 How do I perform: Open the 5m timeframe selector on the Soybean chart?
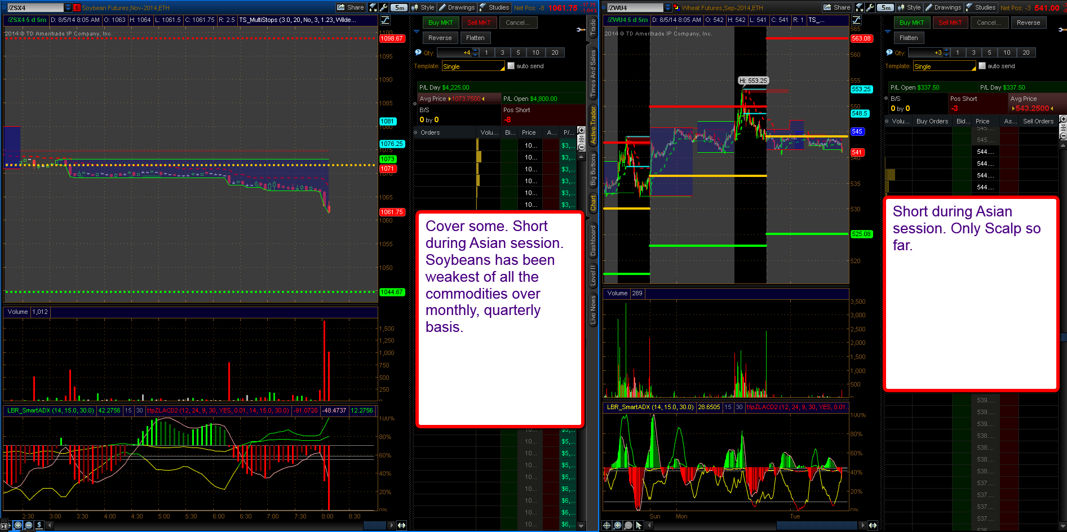[x=400, y=7]
